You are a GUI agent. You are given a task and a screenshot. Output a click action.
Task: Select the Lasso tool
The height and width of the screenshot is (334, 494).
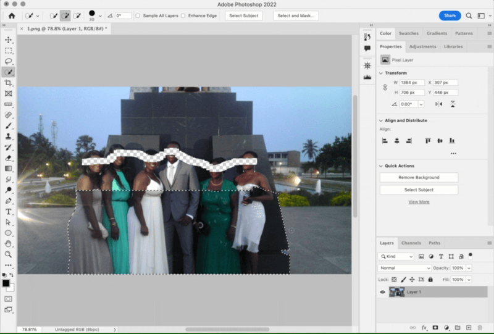click(9, 61)
